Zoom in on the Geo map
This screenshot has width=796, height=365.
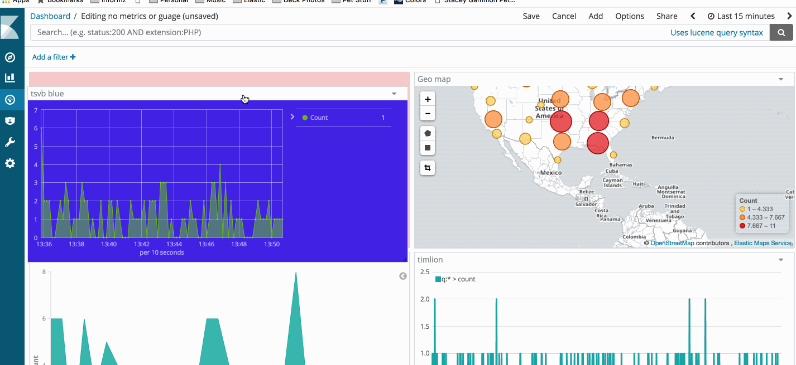pyautogui.click(x=428, y=99)
